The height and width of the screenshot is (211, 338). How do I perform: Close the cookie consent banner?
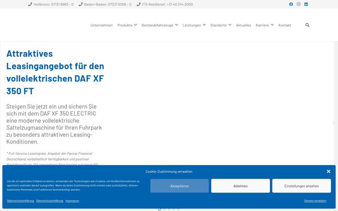point(328,172)
